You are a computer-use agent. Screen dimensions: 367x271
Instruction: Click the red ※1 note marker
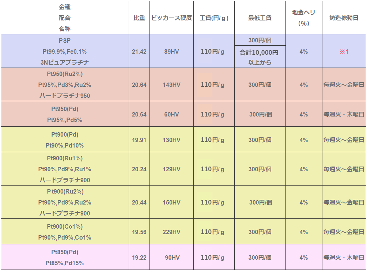coord(344,51)
